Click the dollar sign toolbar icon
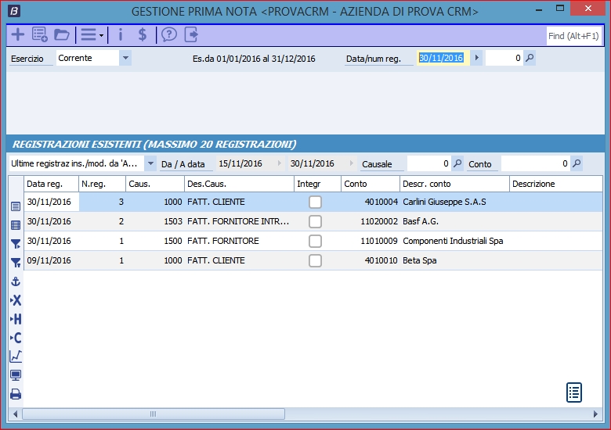Image resolution: width=611 pixels, height=430 pixels. coord(142,35)
